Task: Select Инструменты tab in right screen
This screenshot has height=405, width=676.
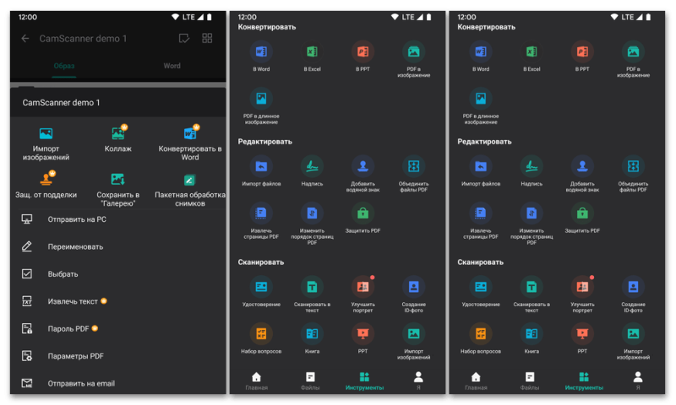Action: pos(584,381)
